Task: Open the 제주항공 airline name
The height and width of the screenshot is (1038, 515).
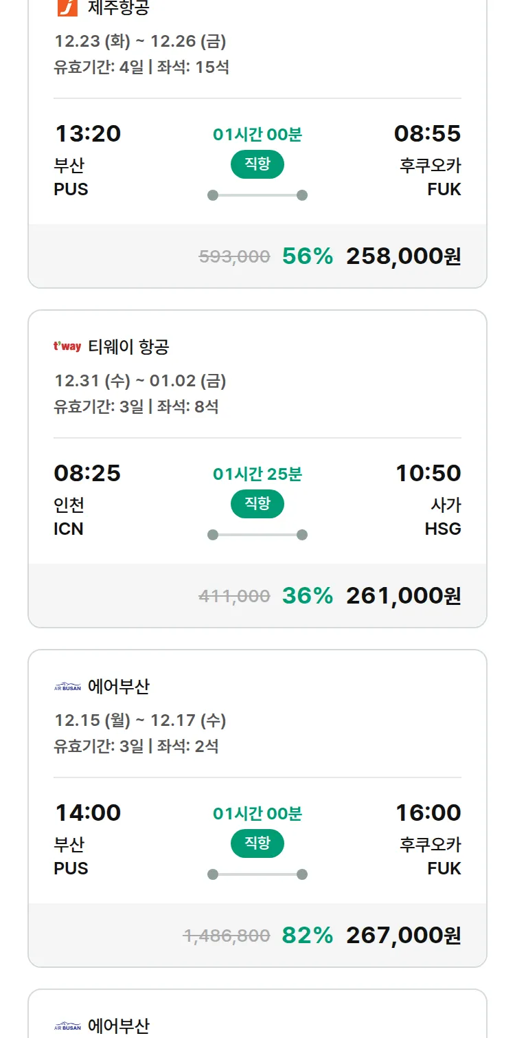Action: pos(118,8)
